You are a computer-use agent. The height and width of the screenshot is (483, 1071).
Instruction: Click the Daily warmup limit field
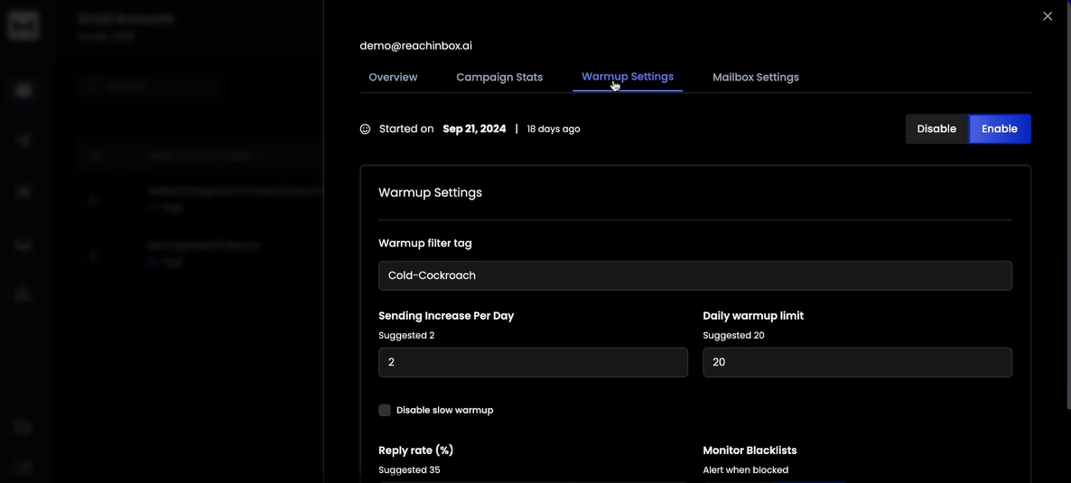pos(857,362)
